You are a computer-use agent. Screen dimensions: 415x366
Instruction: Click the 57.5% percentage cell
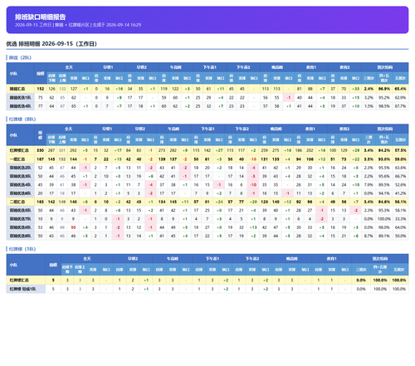point(400,150)
